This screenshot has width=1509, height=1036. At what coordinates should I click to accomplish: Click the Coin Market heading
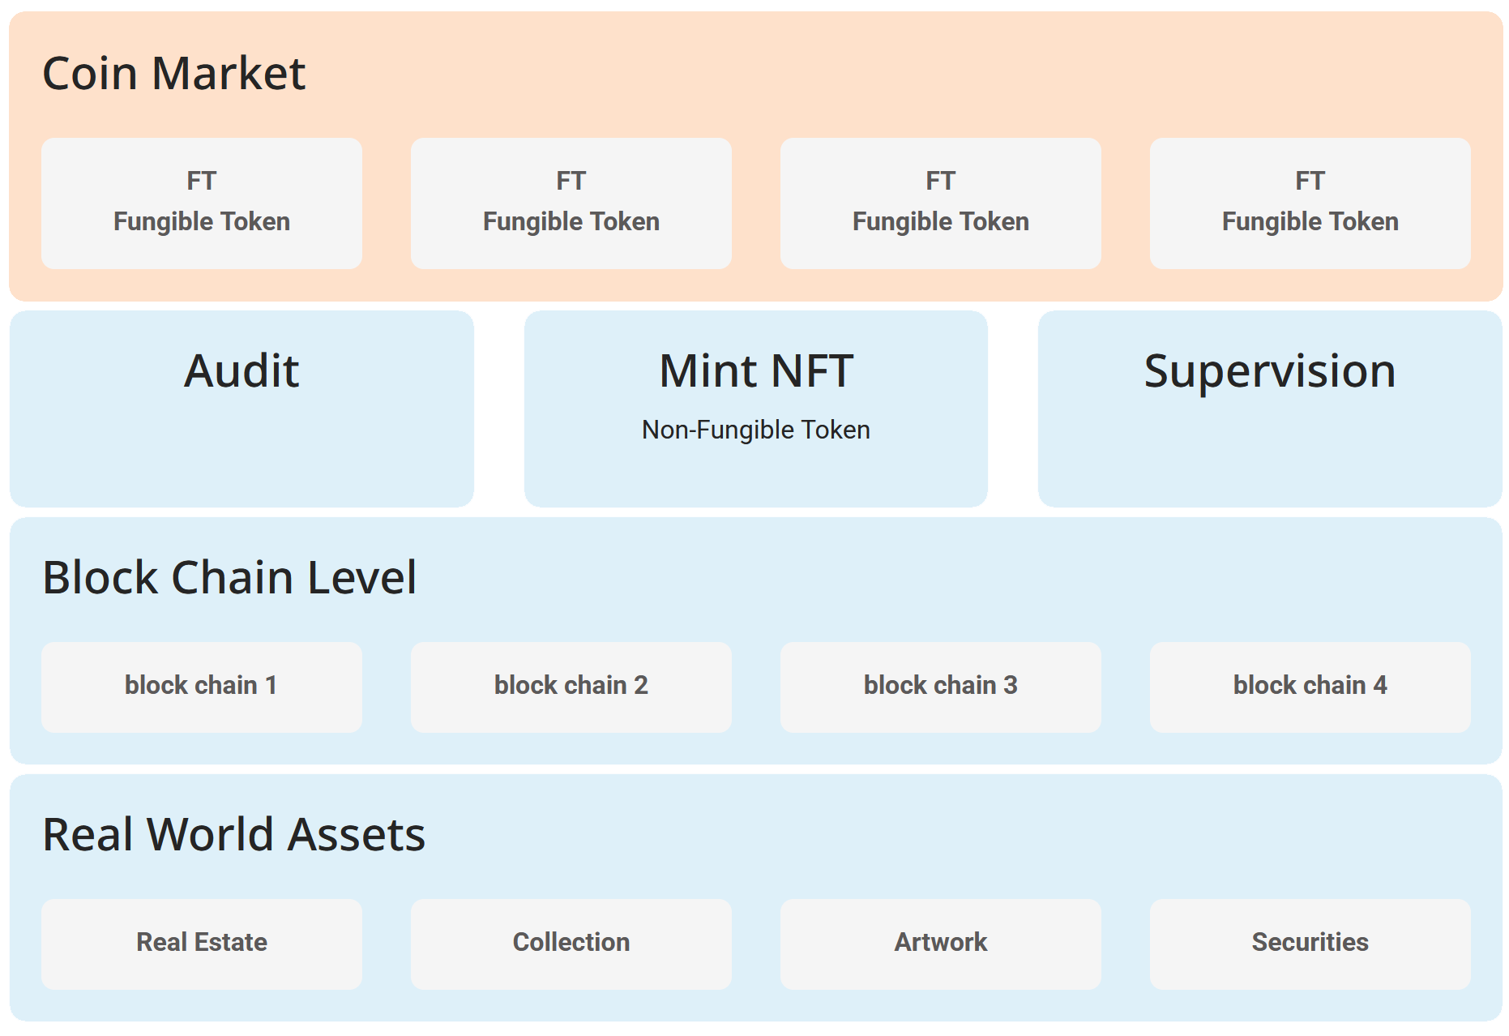coord(173,74)
